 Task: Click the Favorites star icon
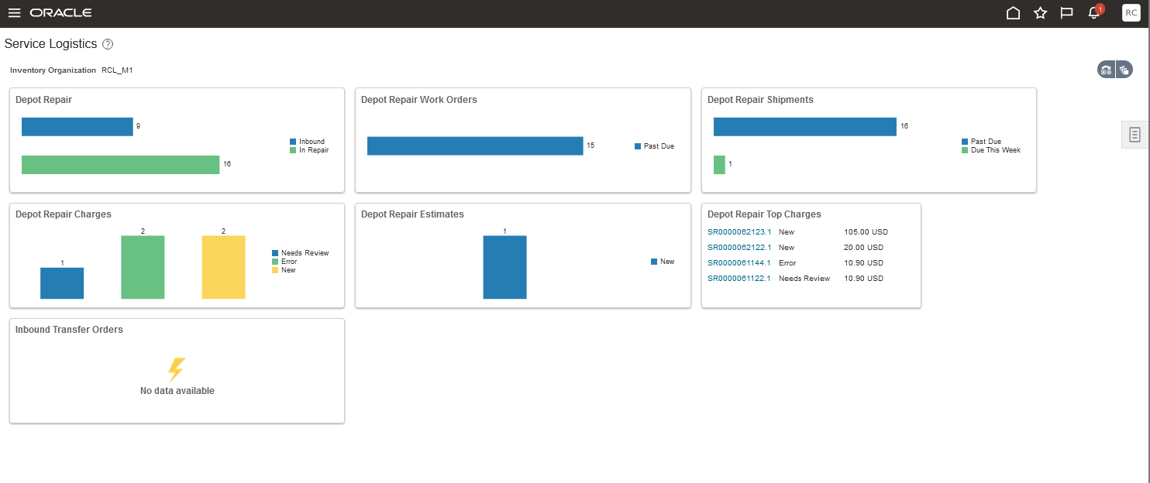pyautogui.click(x=1040, y=12)
